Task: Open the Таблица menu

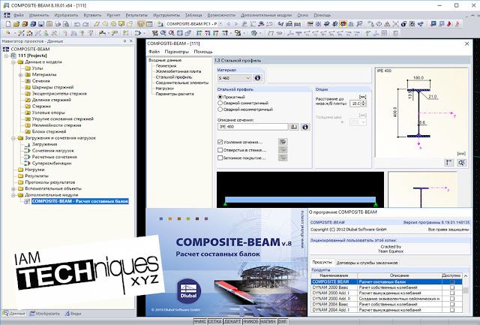Action: (x=193, y=15)
